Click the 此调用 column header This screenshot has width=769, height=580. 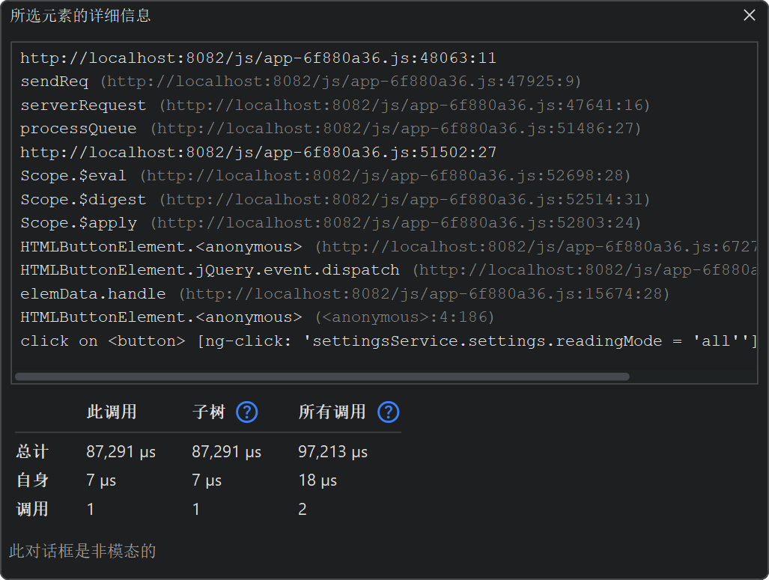(112, 412)
